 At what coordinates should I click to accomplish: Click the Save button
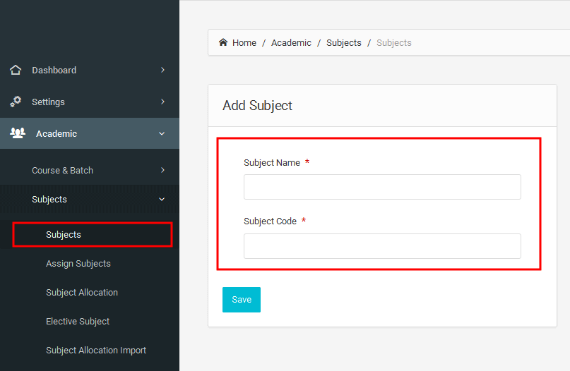tap(242, 300)
